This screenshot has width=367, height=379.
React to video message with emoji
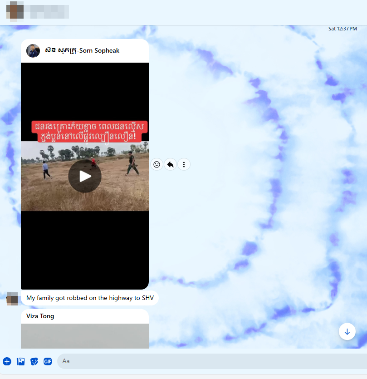click(x=157, y=165)
